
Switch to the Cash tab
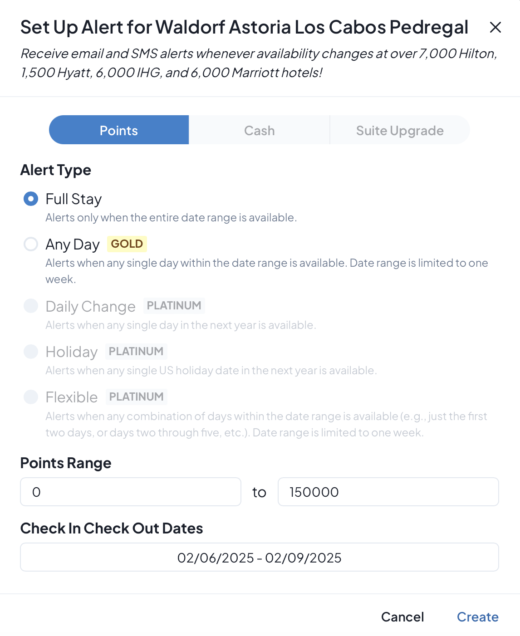point(259,130)
